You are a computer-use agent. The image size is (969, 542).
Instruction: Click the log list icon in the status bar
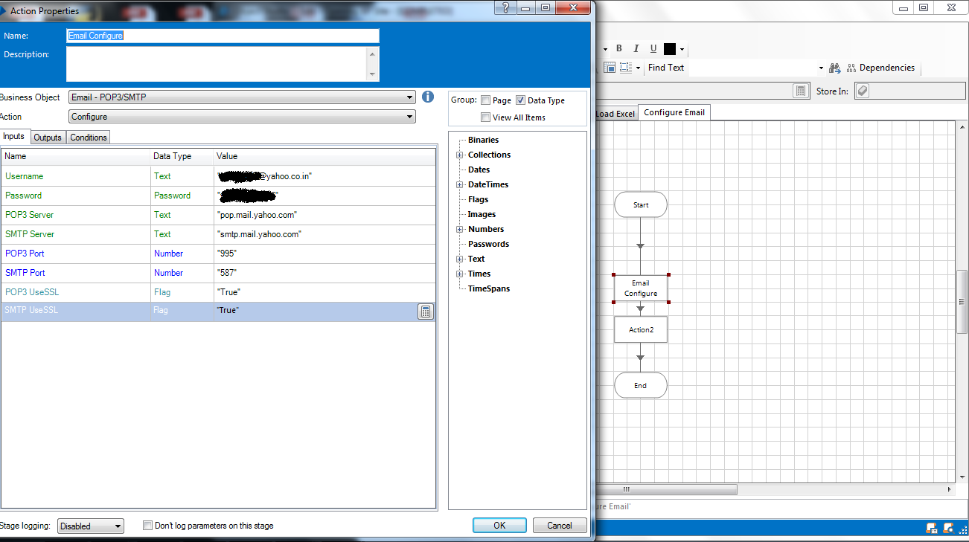(x=932, y=529)
